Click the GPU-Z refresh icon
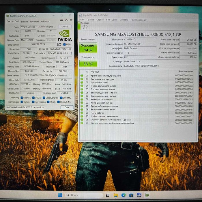This screenshot has width=202, height=202. [x=66, y=20]
